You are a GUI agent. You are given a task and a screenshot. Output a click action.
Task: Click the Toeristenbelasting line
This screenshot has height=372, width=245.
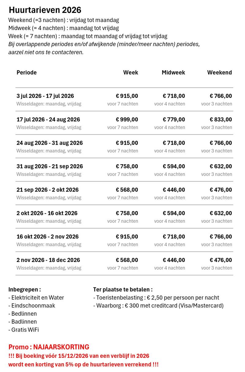point(156,298)
